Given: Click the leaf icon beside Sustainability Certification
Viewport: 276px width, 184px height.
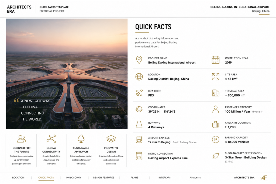Looking at the screenshot, I should click(x=216, y=156).
